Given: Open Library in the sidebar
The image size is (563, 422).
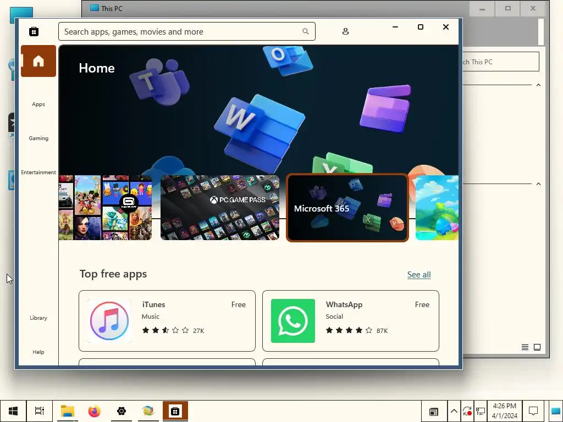Looking at the screenshot, I should 38,318.
